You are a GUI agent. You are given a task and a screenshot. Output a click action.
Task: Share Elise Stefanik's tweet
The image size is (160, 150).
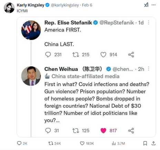click(x=131, y=54)
